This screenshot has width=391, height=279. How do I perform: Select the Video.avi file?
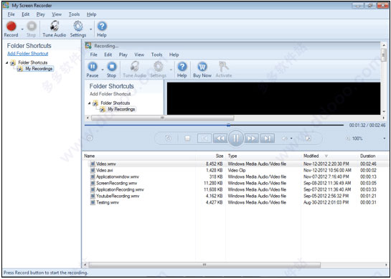click(105, 171)
